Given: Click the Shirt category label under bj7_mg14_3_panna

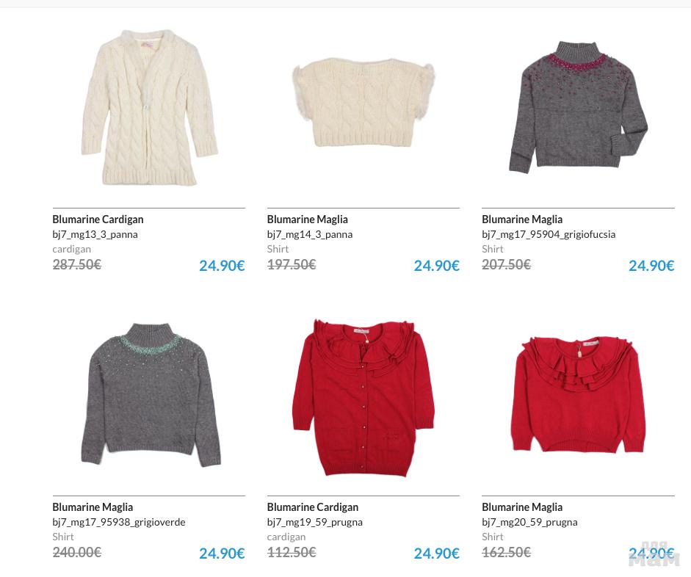Looking at the screenshot, I should click(278, 249).
